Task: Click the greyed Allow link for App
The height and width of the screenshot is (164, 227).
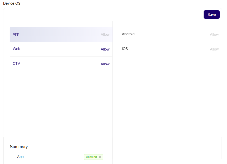Action: coord(105,35)
